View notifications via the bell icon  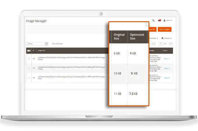pos(159,20)
